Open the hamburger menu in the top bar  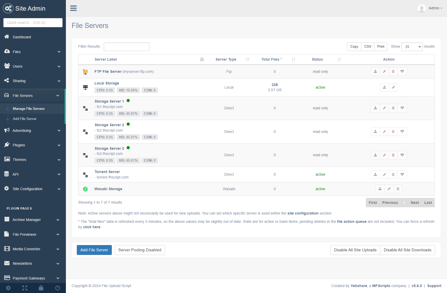pos(73,8)
